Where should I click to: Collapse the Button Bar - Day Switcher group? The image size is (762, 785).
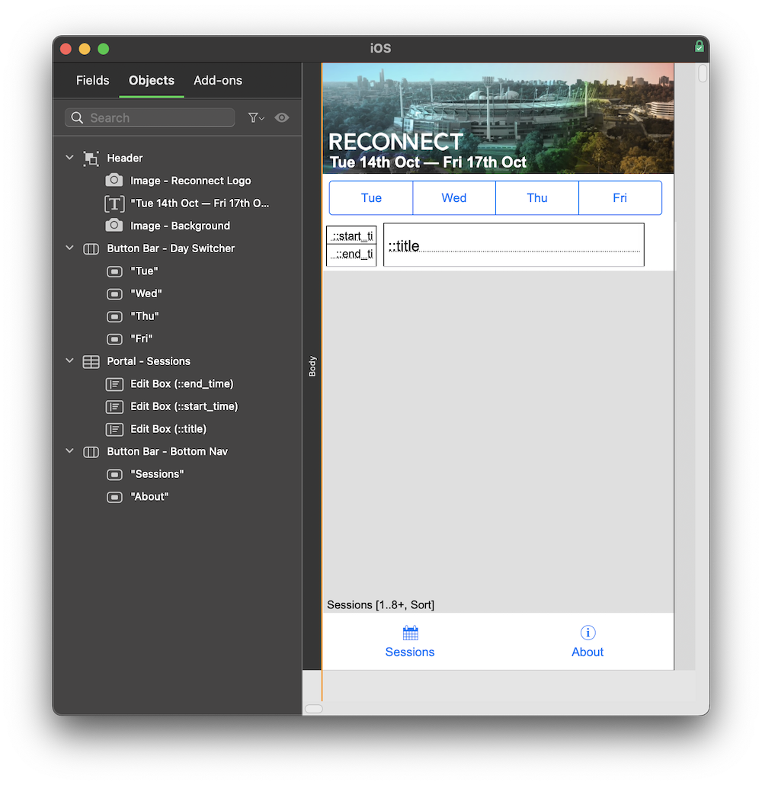tap(69, 248)
